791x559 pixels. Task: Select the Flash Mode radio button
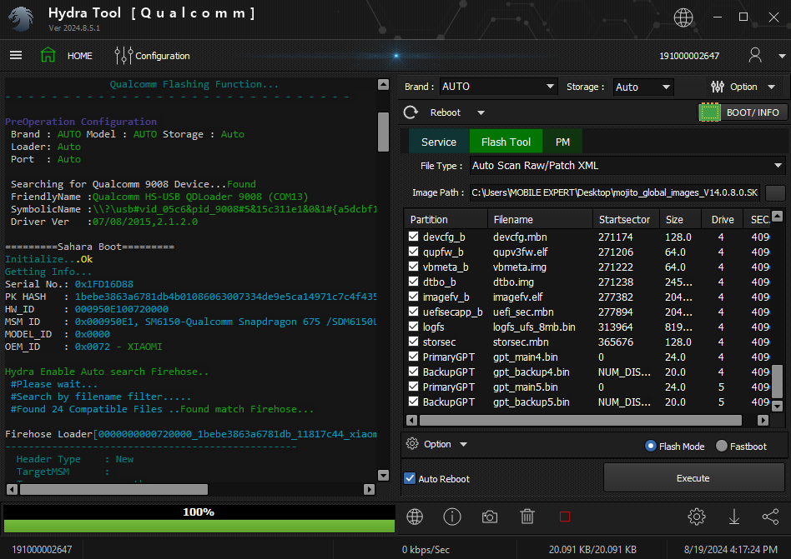[x=651, y=446]
